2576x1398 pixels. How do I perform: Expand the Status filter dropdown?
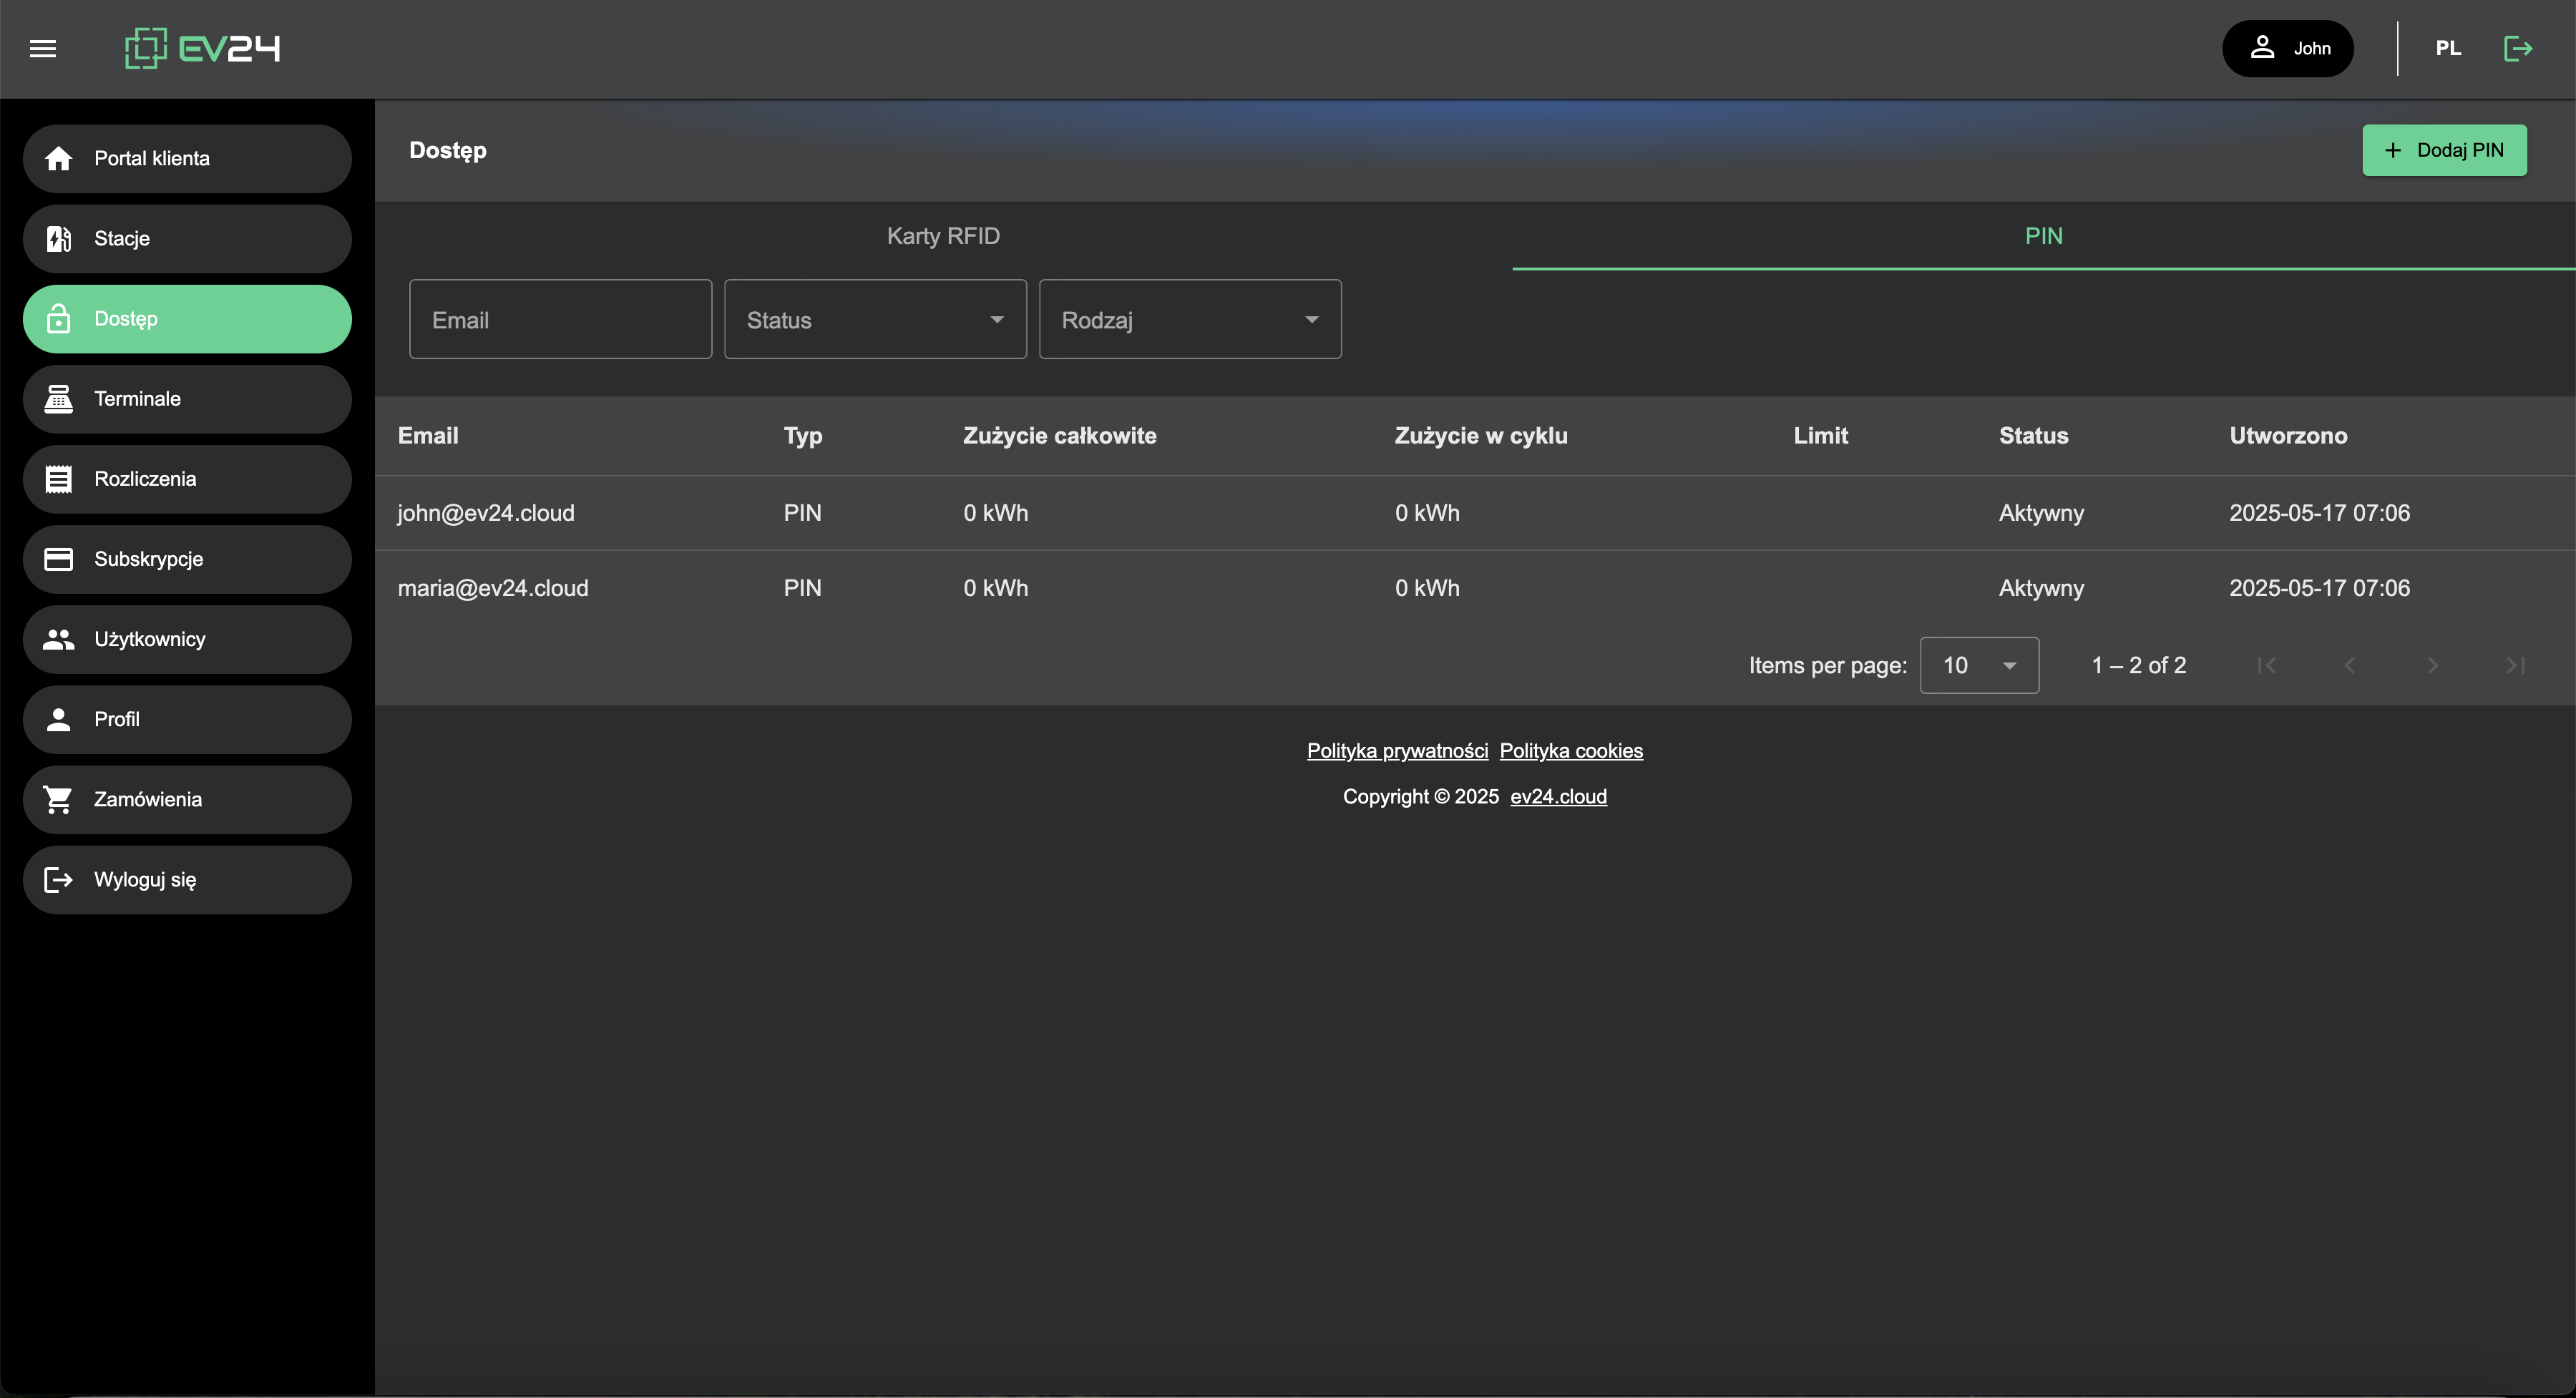tap(875, 320)
